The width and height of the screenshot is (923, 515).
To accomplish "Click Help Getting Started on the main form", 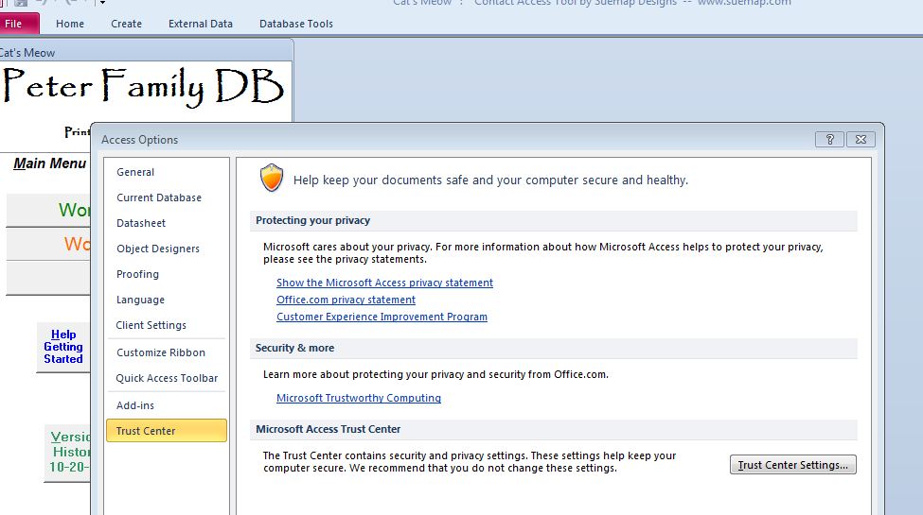I will coord(63,347).
